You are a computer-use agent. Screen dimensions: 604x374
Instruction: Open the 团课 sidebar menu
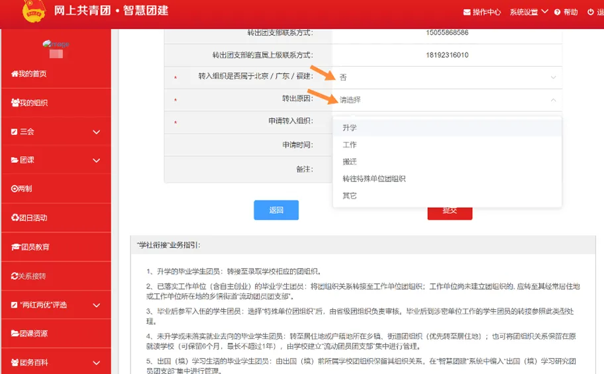tap(56, 160)
